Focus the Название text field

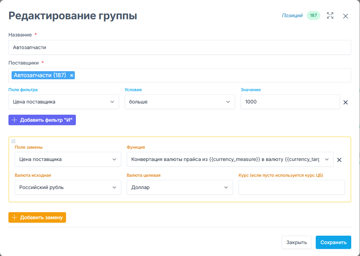point(179,47)
